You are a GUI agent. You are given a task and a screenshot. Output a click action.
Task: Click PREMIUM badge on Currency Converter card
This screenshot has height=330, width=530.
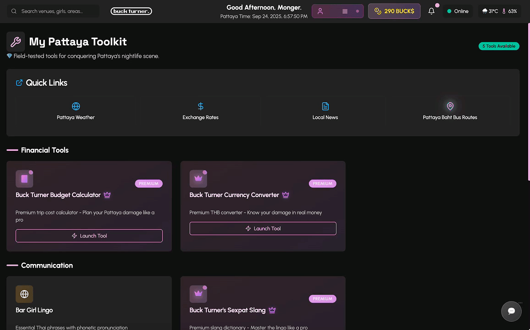tap(322, 183)
